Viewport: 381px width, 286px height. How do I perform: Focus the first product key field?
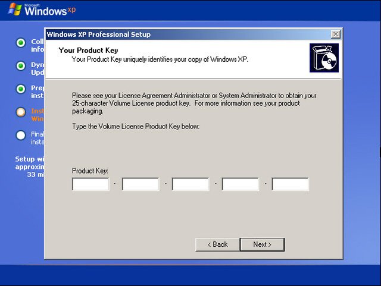[90, 184]
